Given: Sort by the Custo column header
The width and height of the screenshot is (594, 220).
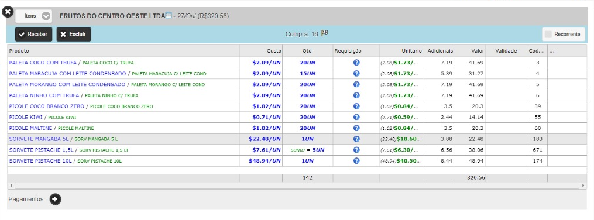Looking at the screenshot, I should [x=260, y=51].
